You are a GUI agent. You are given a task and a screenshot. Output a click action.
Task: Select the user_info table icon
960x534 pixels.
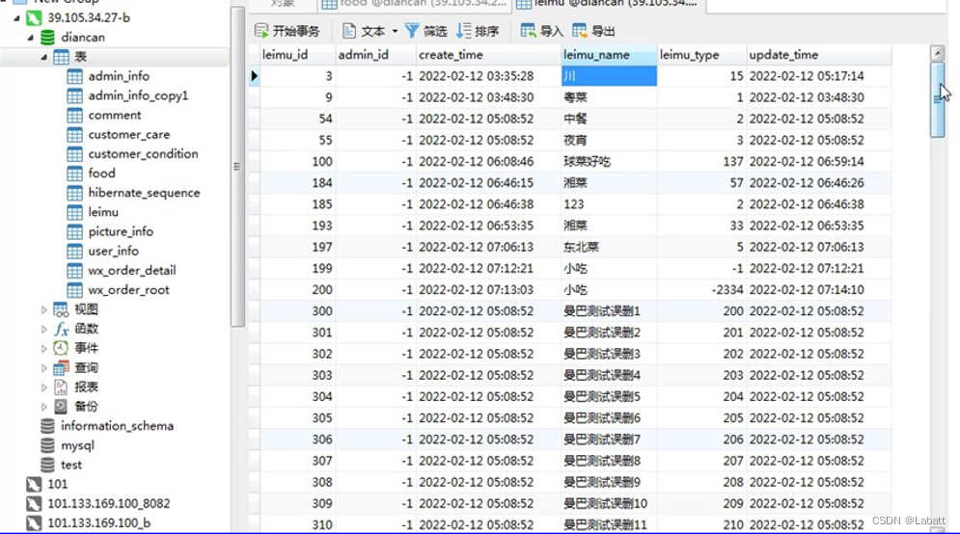(74, 252)
